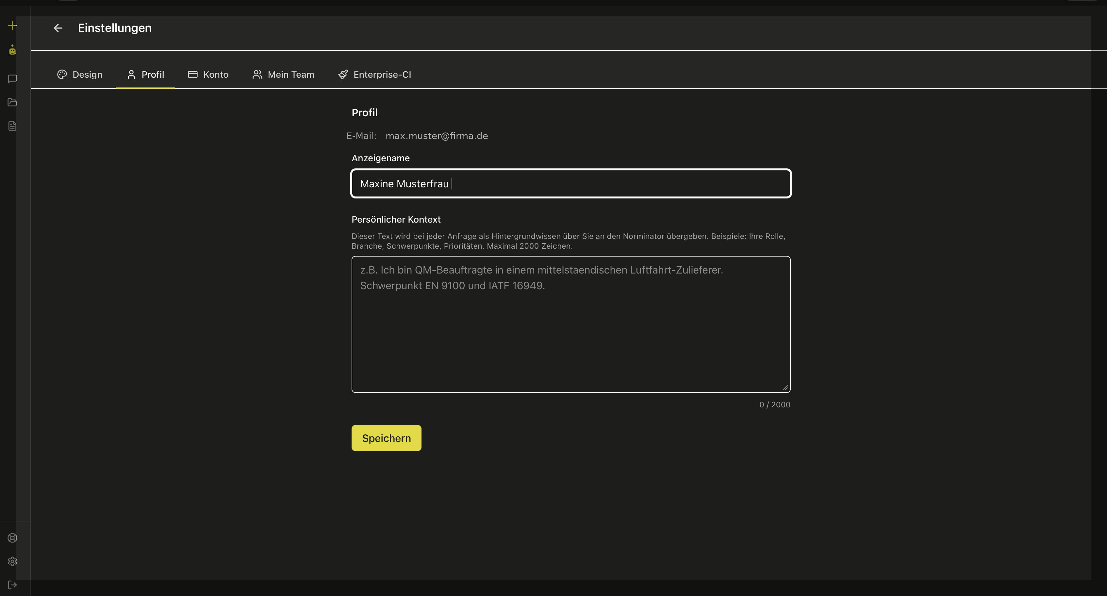1107x596 pixels.
Task: Focus the Anzeigename input field
Action: (x=571, y=184)
